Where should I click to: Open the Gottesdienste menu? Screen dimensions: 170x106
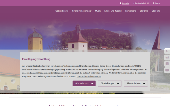click(x=62, y=11)
